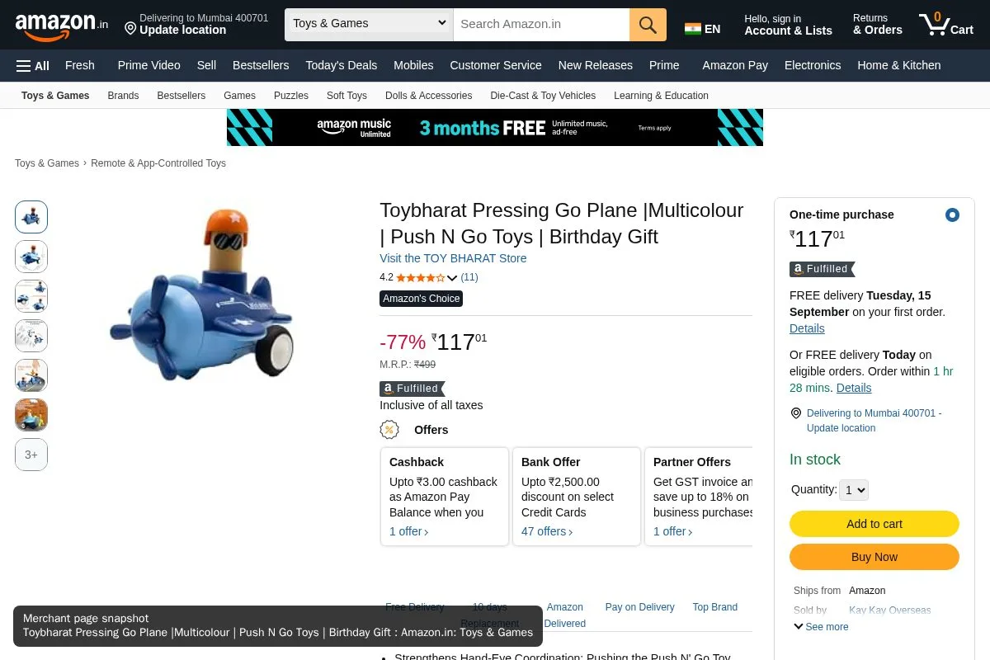Image resolution: width=990 pixels, height=660 pixels.
Task: Expand the star rating breakdown chevron
Action: pos(452,278)
